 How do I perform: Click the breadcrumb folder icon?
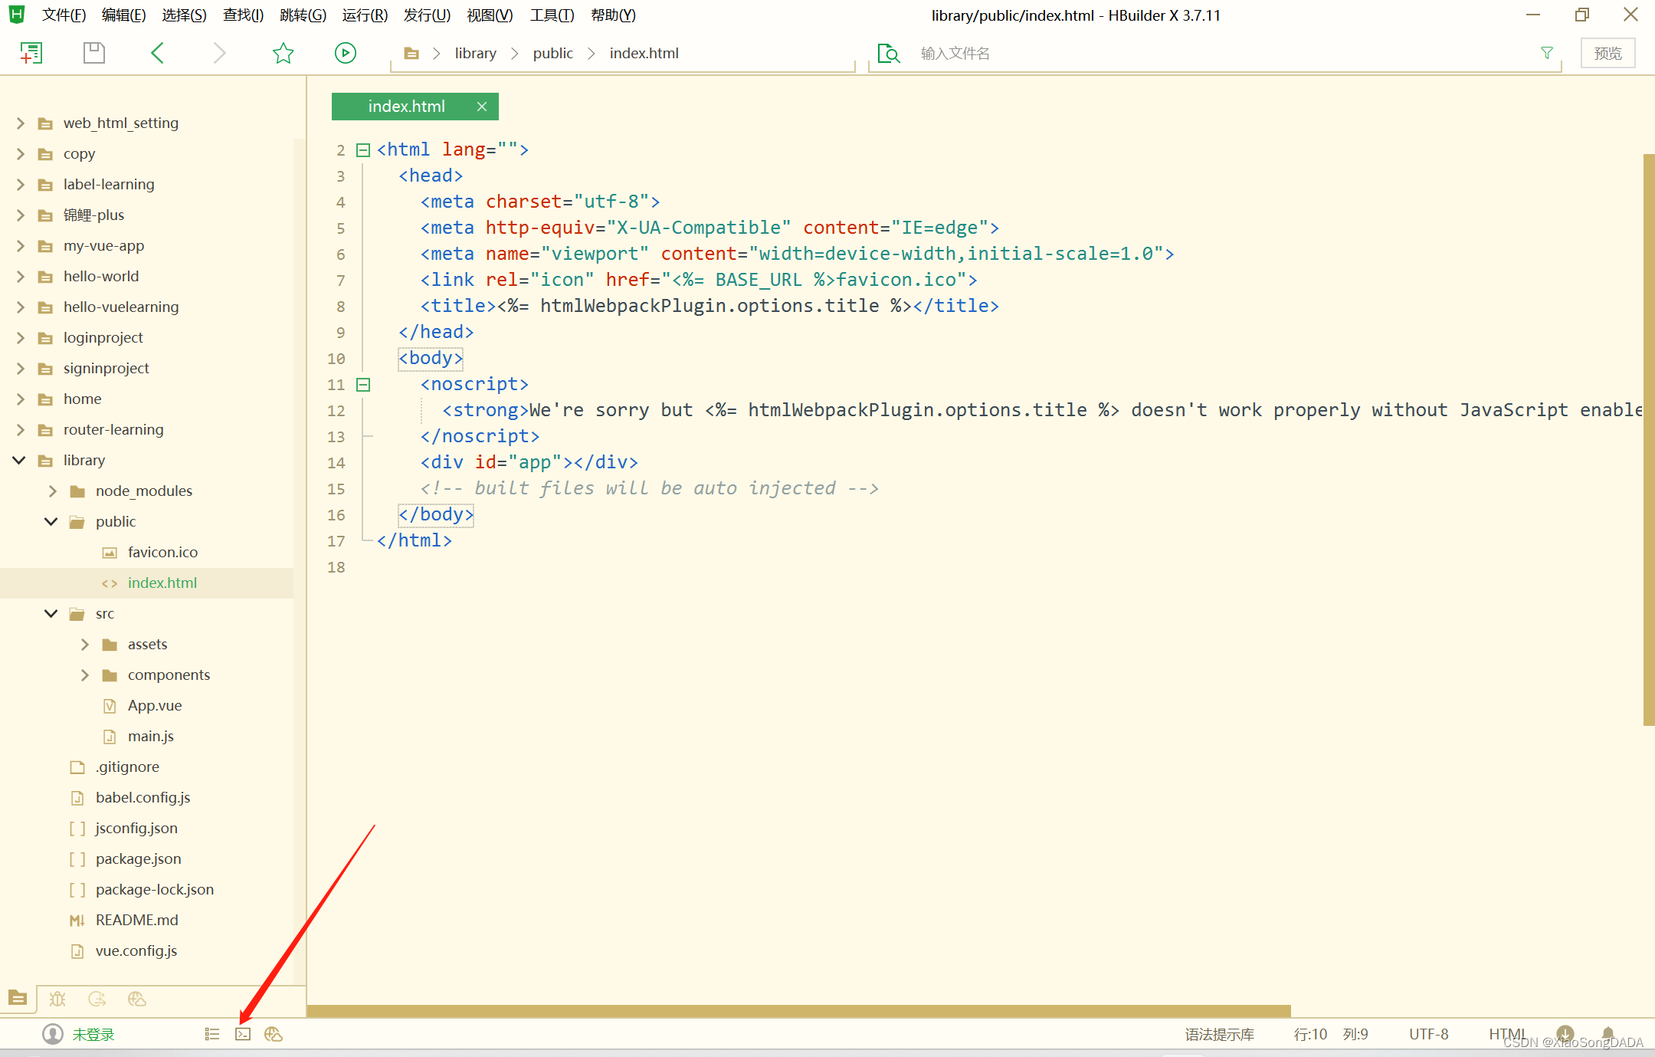(x=411, y=54)
